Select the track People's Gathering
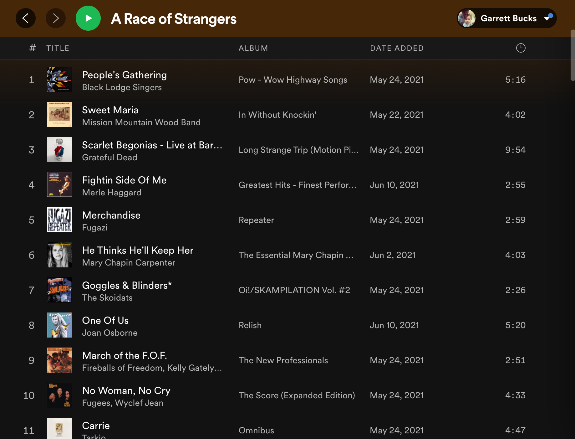The image size is (575, 439). 124,75
